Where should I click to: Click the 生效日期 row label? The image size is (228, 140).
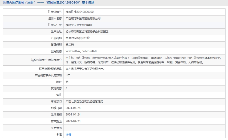point(56,115)
